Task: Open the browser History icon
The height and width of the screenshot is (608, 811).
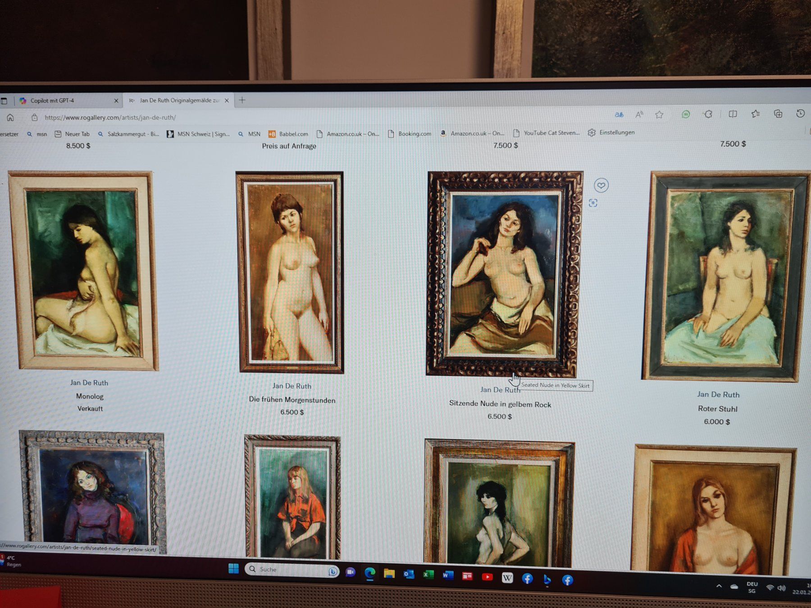Action: pyautogui.click(x=801, y=113)
